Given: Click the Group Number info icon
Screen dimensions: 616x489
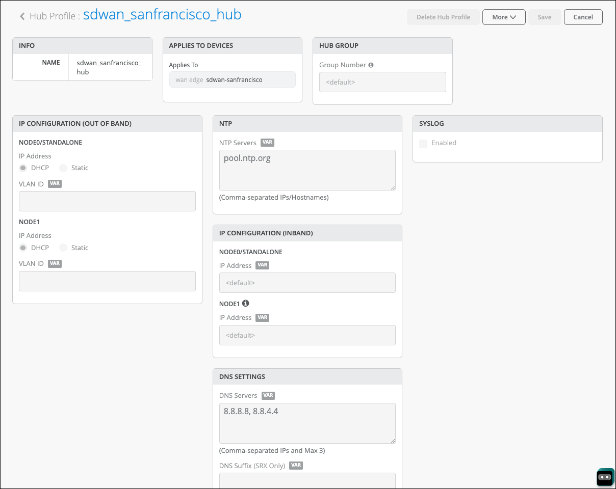Looking at the screenshot, I should 371,65.
